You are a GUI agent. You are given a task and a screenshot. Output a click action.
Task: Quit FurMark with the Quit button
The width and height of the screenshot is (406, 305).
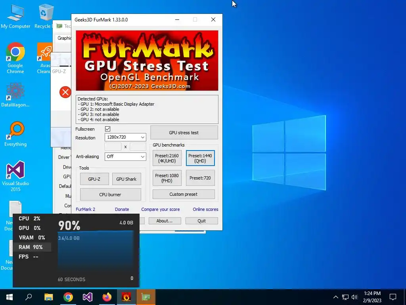click(x=201, y=221)
